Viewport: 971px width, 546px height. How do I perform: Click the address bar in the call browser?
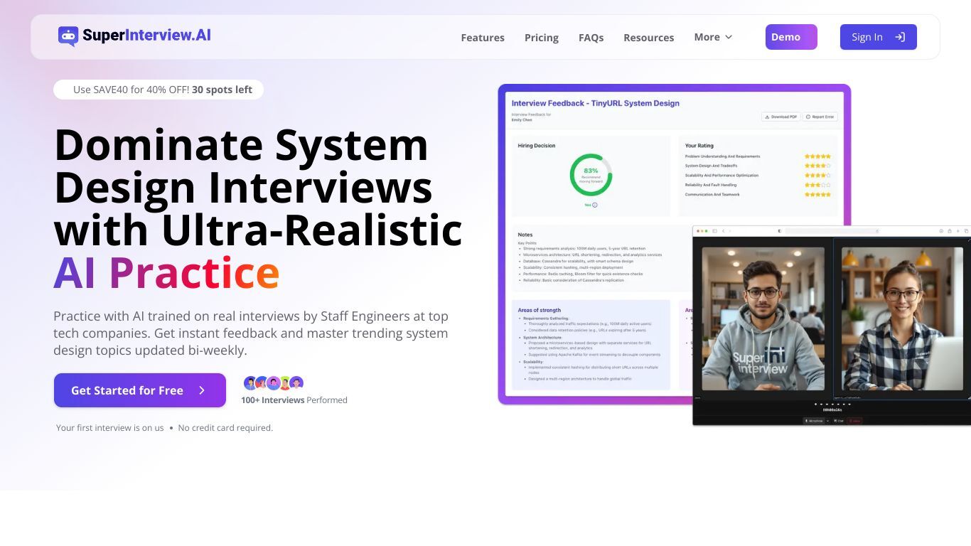(832, 231)
